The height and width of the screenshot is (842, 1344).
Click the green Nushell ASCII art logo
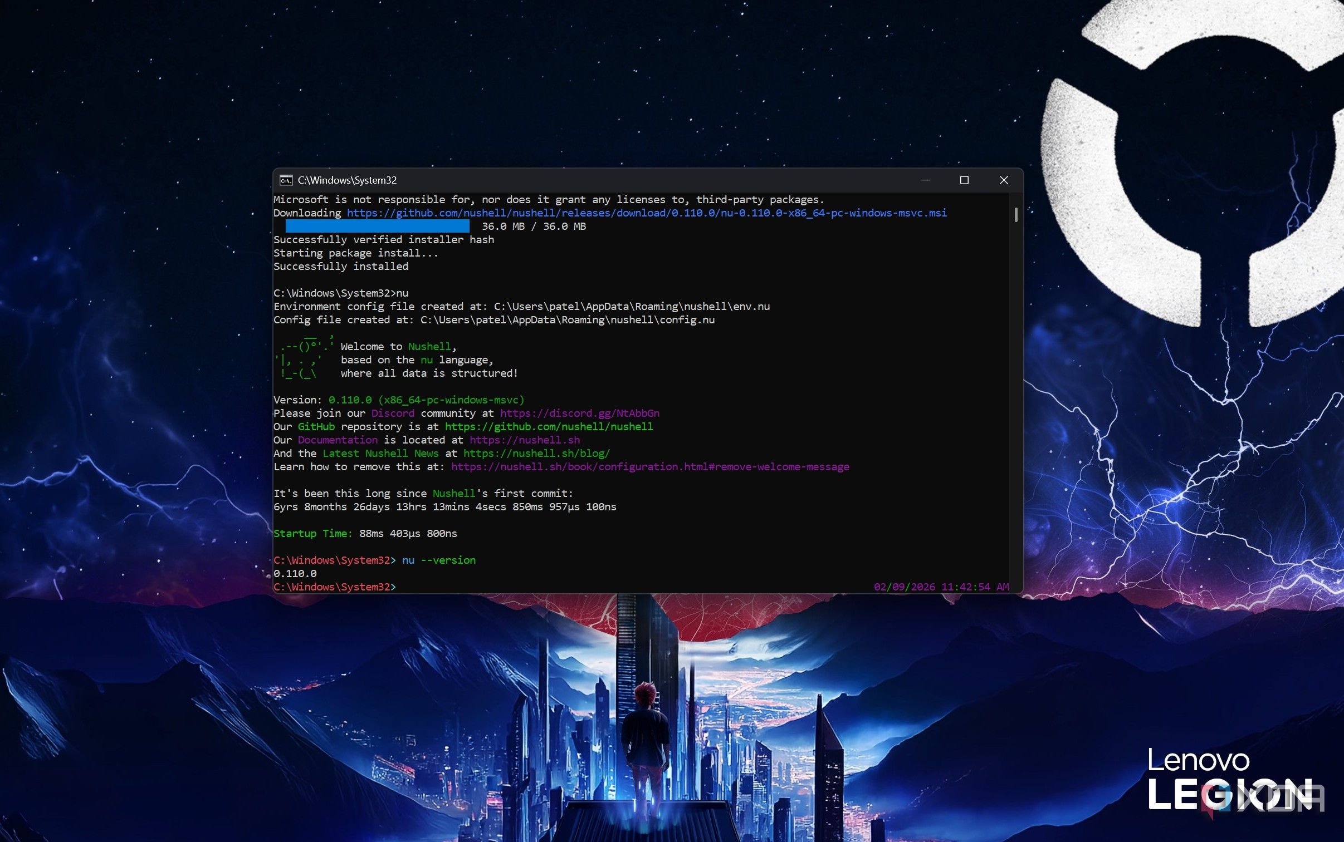(304, 356)
